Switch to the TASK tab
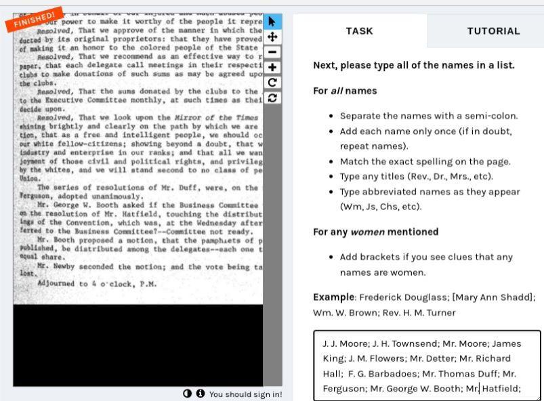Image resolution: width=544 pixels, height=401 pixels. click(x=360, y=31)
